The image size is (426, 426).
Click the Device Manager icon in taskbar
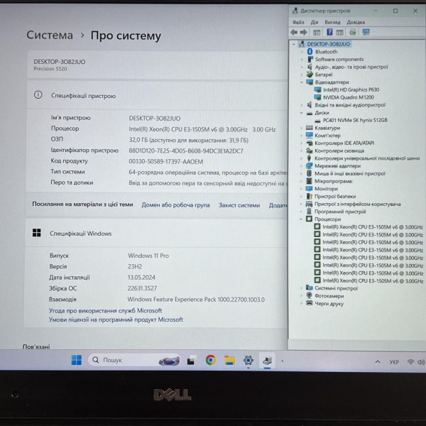pyautogui.click(x=268, y=361)
